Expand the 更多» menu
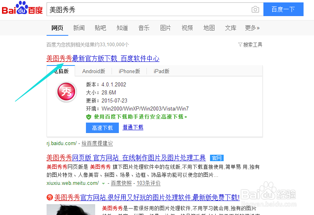 pyautogui.click(x=252, y=28)
